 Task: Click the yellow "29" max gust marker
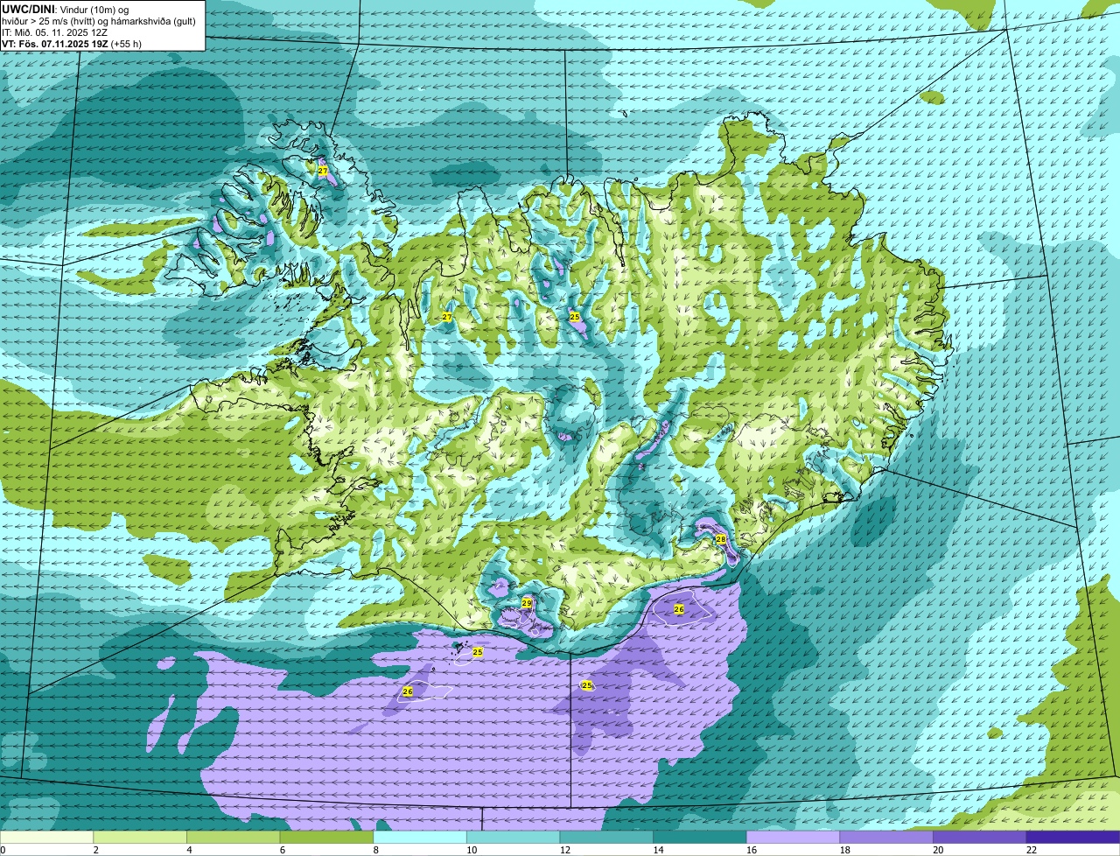click(x=527, y=603)
